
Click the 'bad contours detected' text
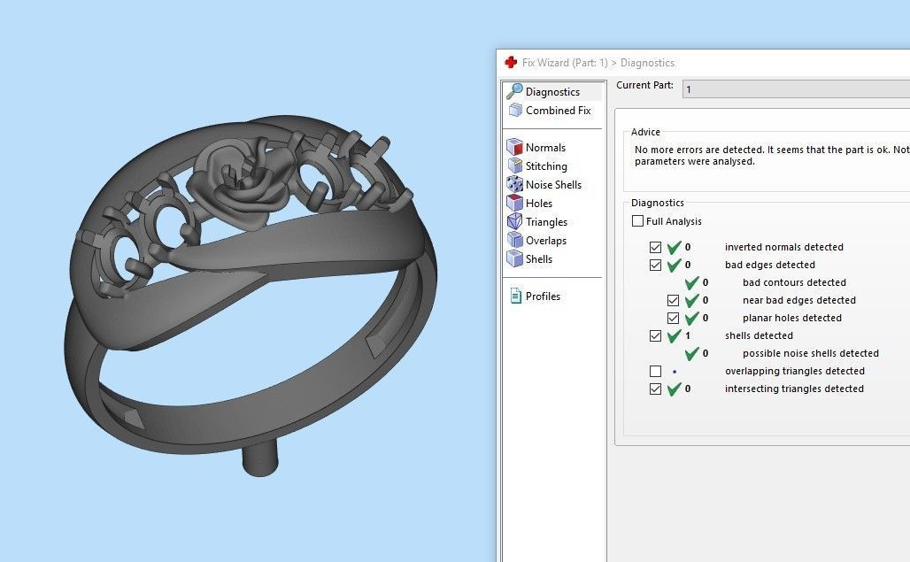click(x=795, y=282)
